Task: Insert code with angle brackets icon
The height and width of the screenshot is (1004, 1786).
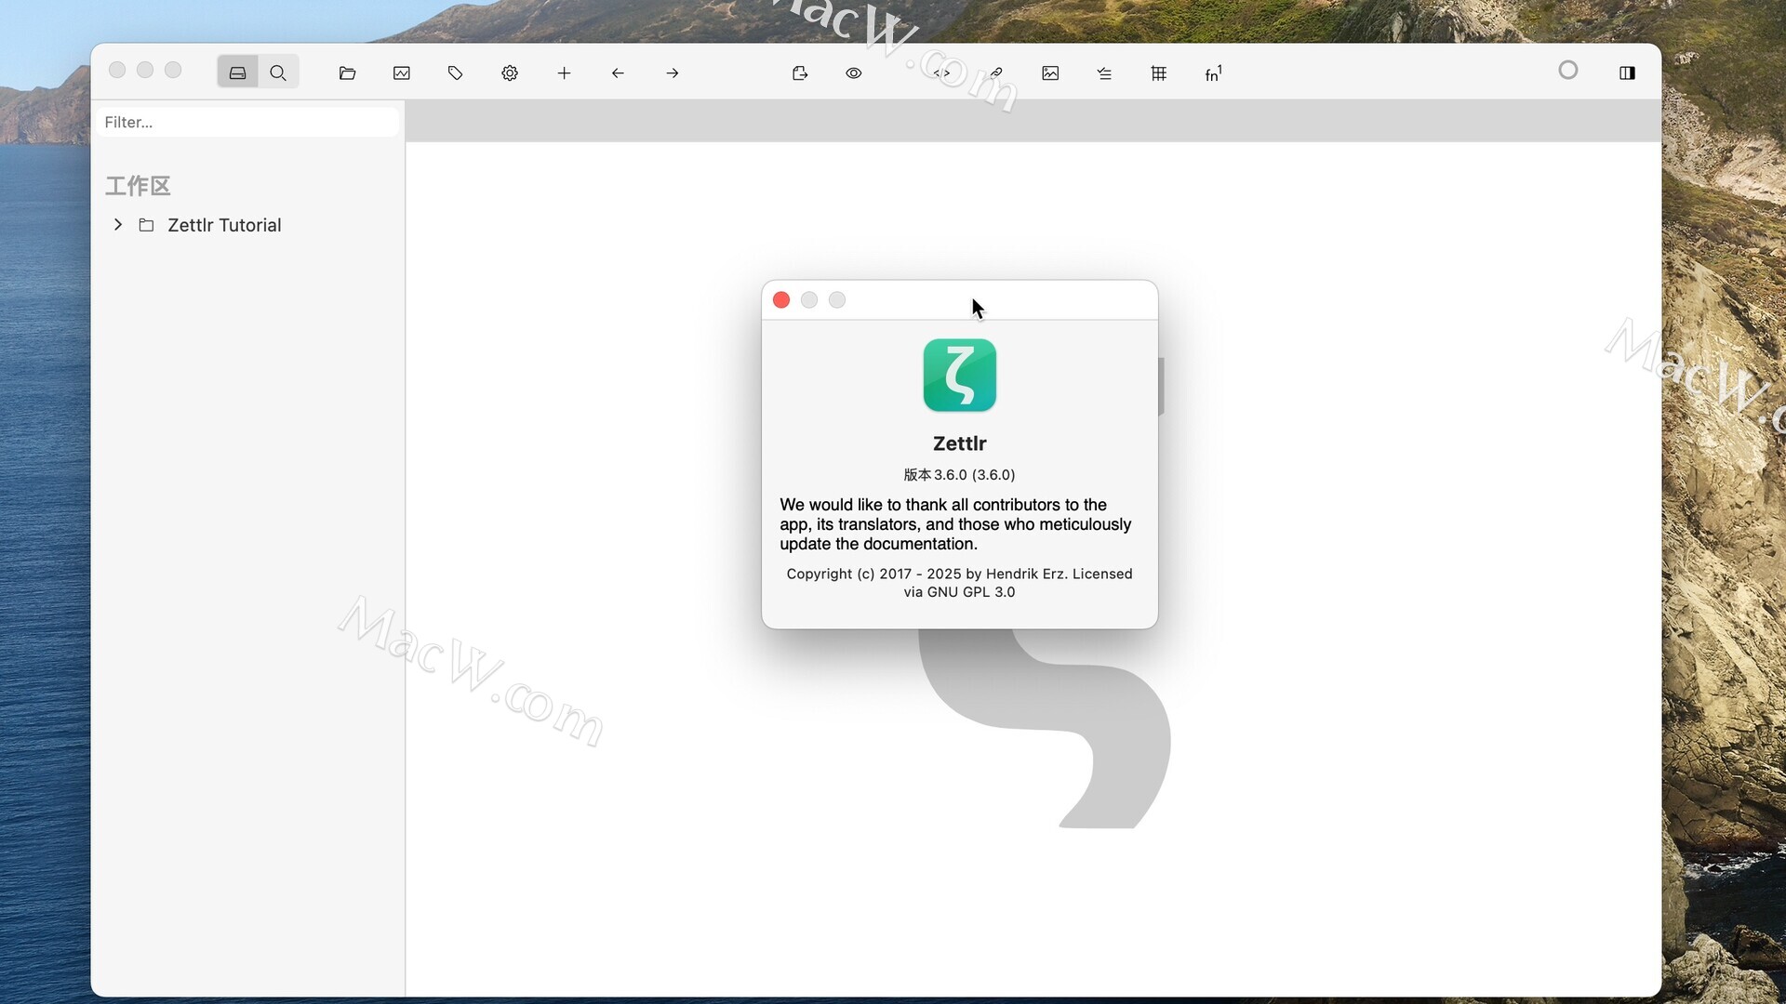Action: coord(941,73)
